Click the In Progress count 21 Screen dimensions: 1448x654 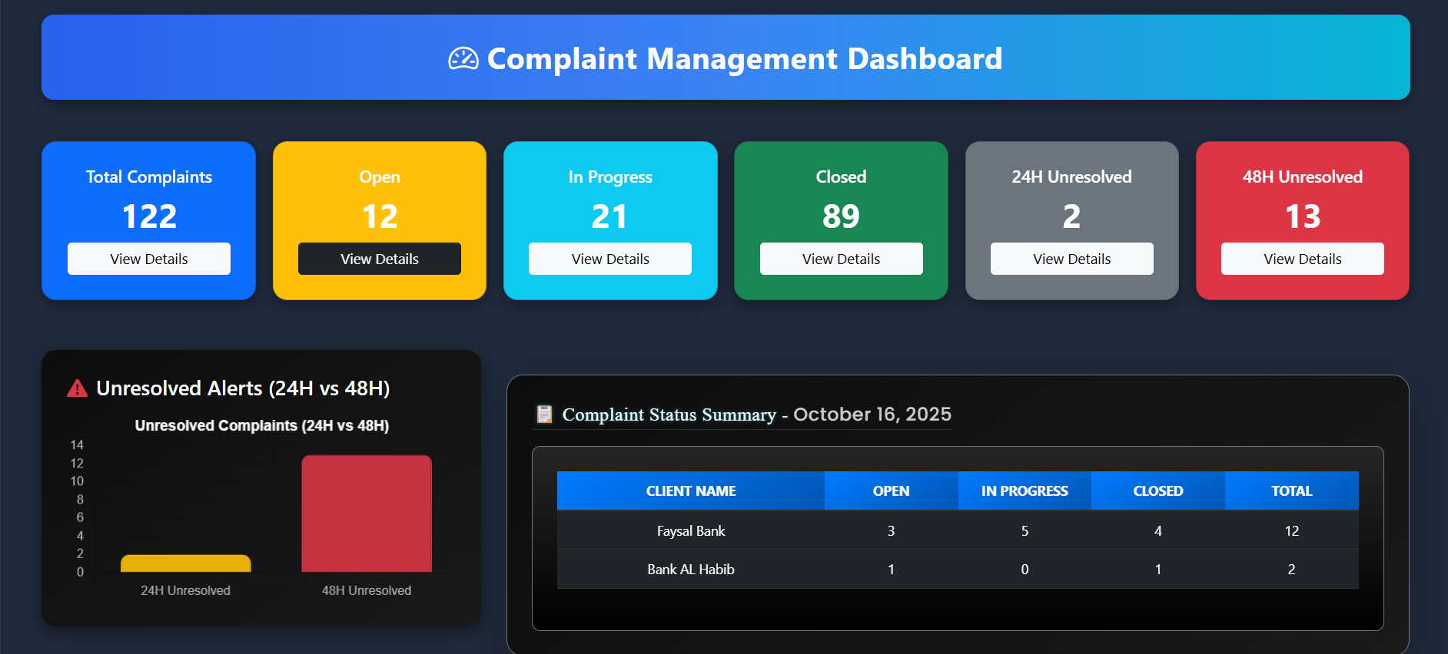pyautogui.click(x=610, y=216)
